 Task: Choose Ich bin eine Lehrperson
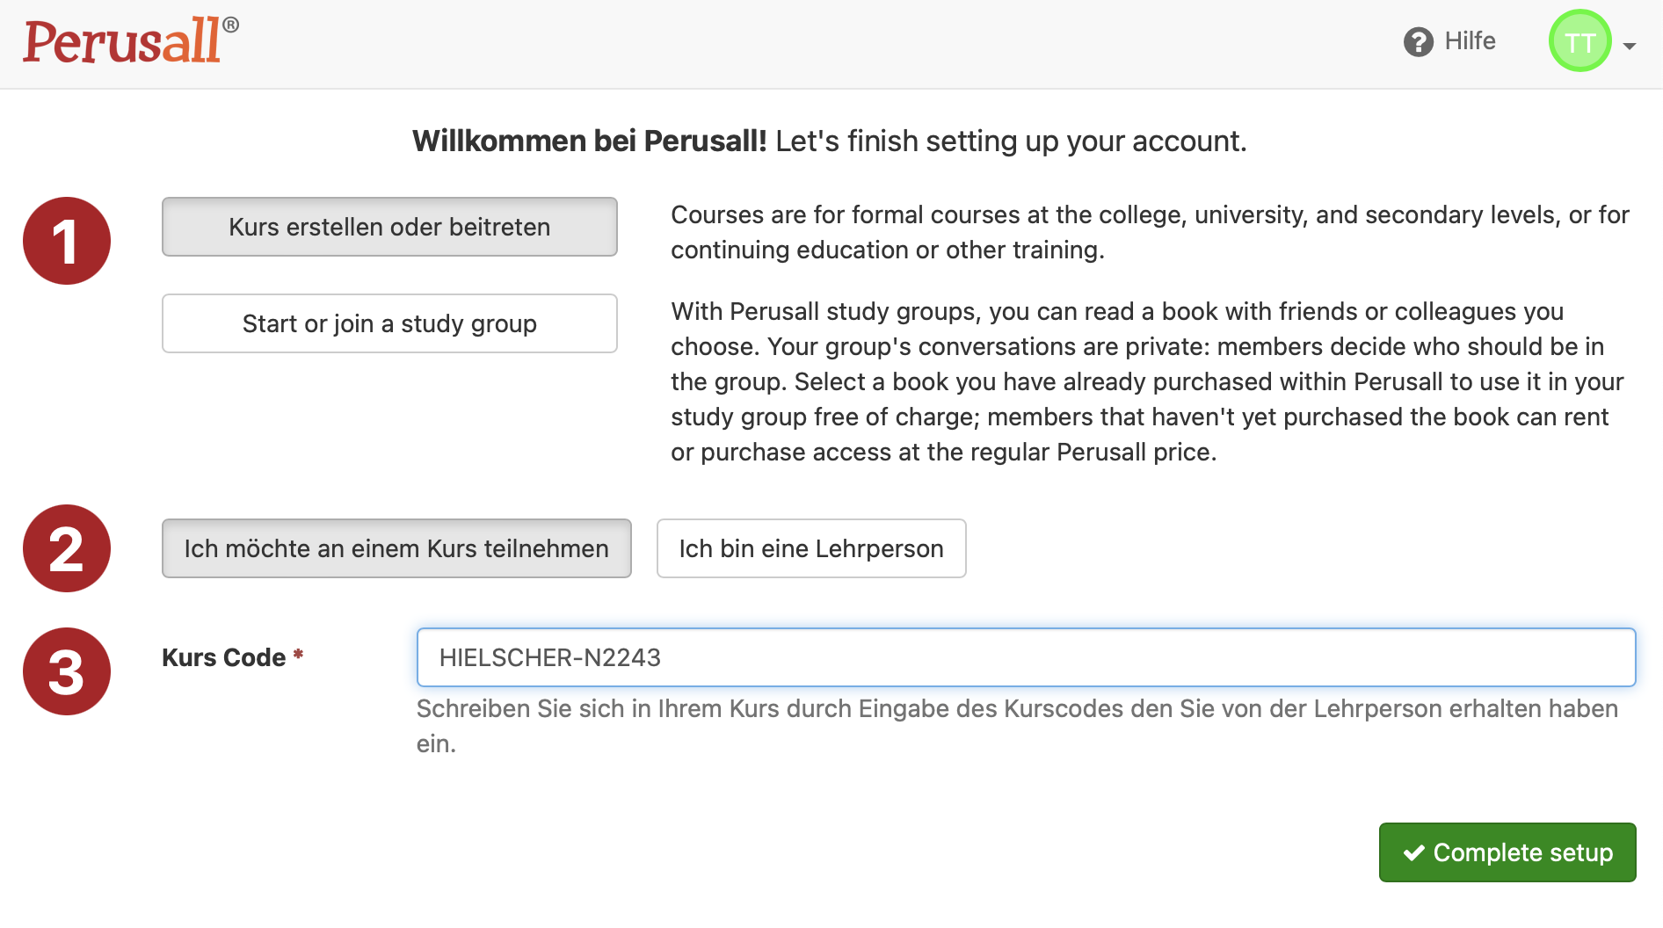point(811,548)
